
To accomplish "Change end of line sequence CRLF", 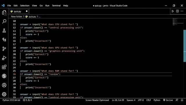I will tap(149, 100).
